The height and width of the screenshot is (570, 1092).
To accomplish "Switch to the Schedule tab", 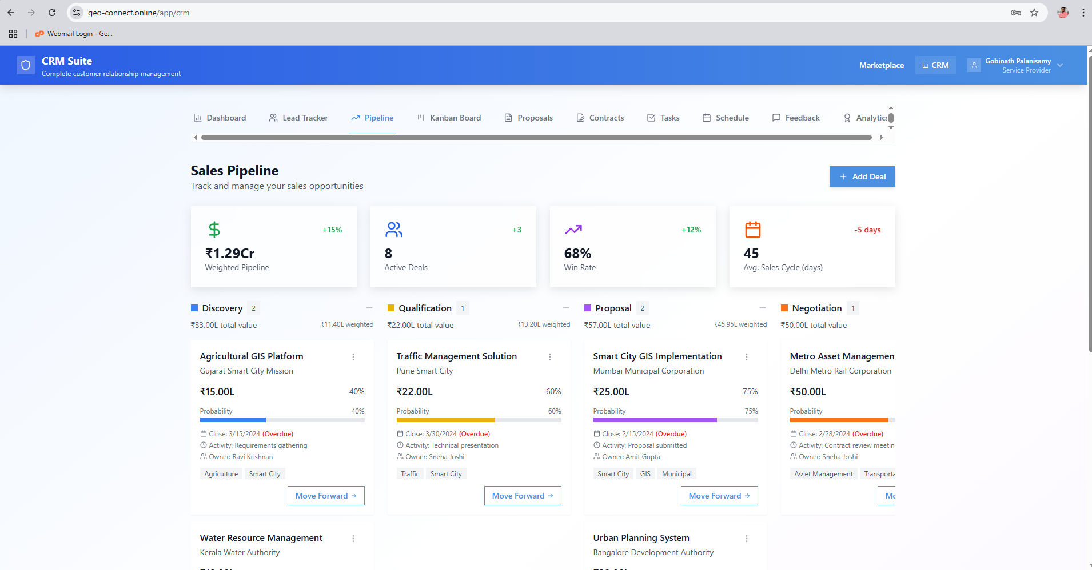I will (726, 118).
